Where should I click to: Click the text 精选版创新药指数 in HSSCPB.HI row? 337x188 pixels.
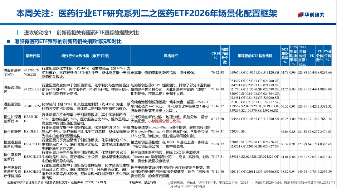145,142
